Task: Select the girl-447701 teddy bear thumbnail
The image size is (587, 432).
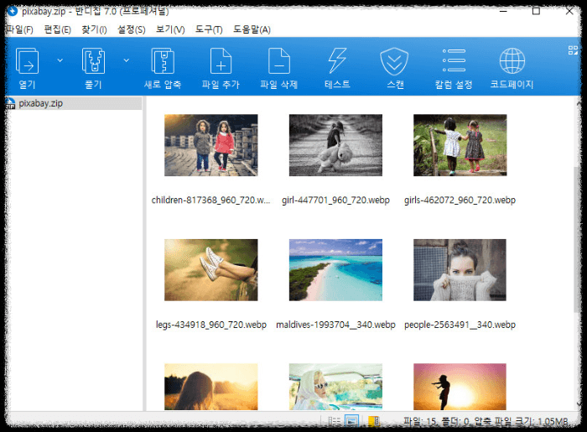Action: coord(335,145)
